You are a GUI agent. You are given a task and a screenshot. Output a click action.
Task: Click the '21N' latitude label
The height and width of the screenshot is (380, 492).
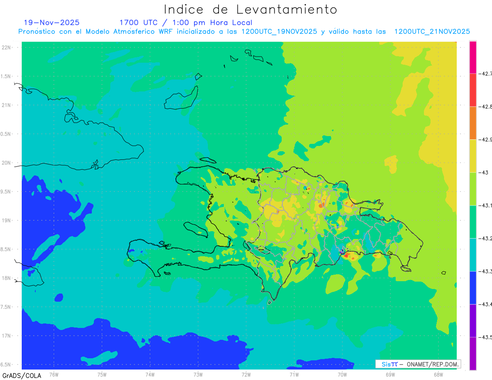coord(7,105)
